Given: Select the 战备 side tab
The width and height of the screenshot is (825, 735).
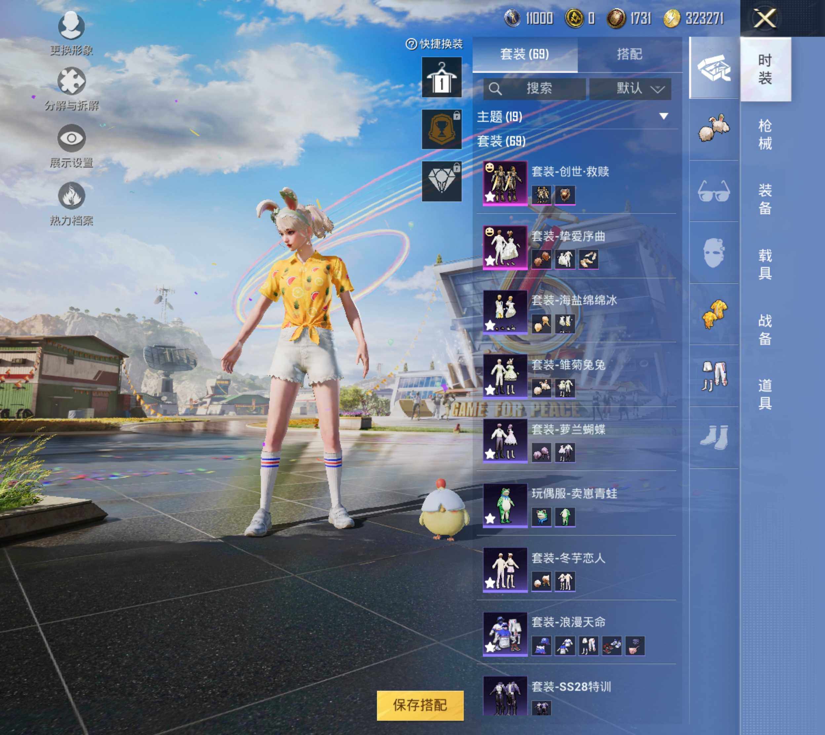Looking at the screenshot, I should (x=765, y=329).
